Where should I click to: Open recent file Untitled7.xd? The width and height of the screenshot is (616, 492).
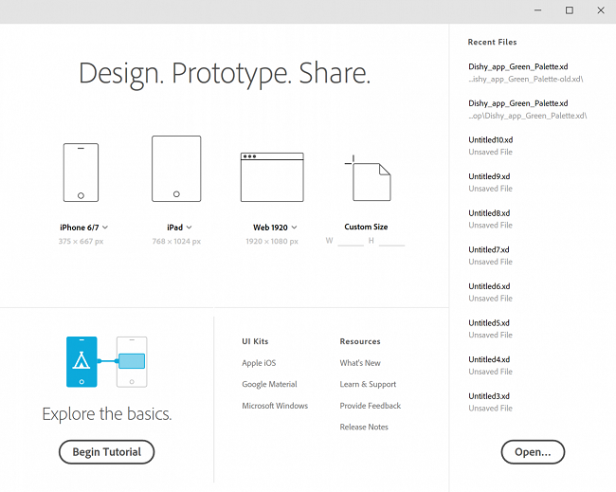491,255
